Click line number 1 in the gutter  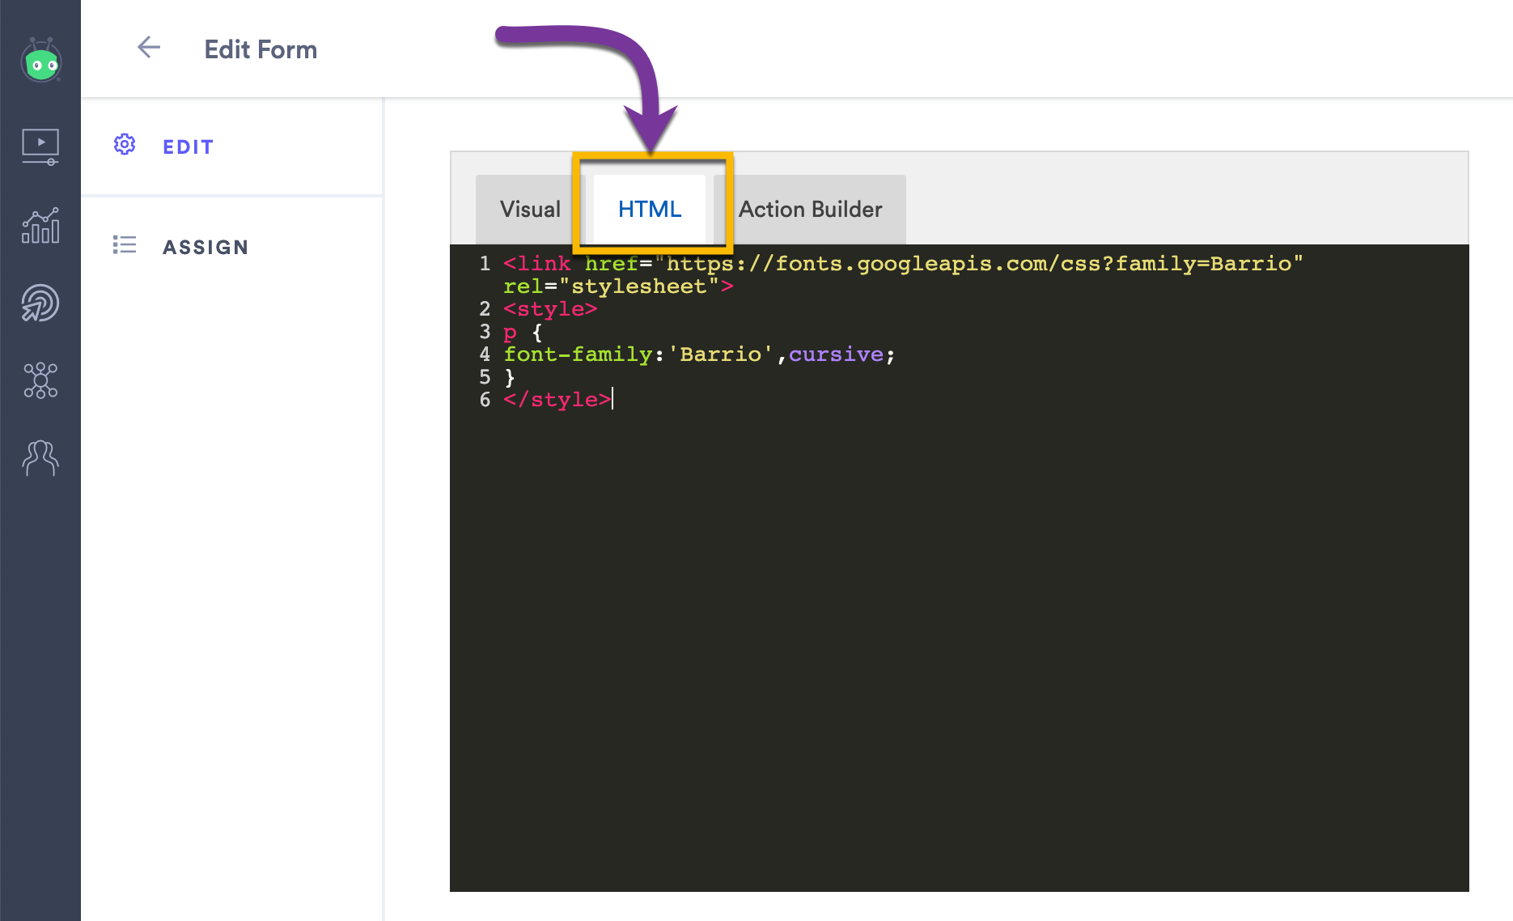[x=485, y=263]
